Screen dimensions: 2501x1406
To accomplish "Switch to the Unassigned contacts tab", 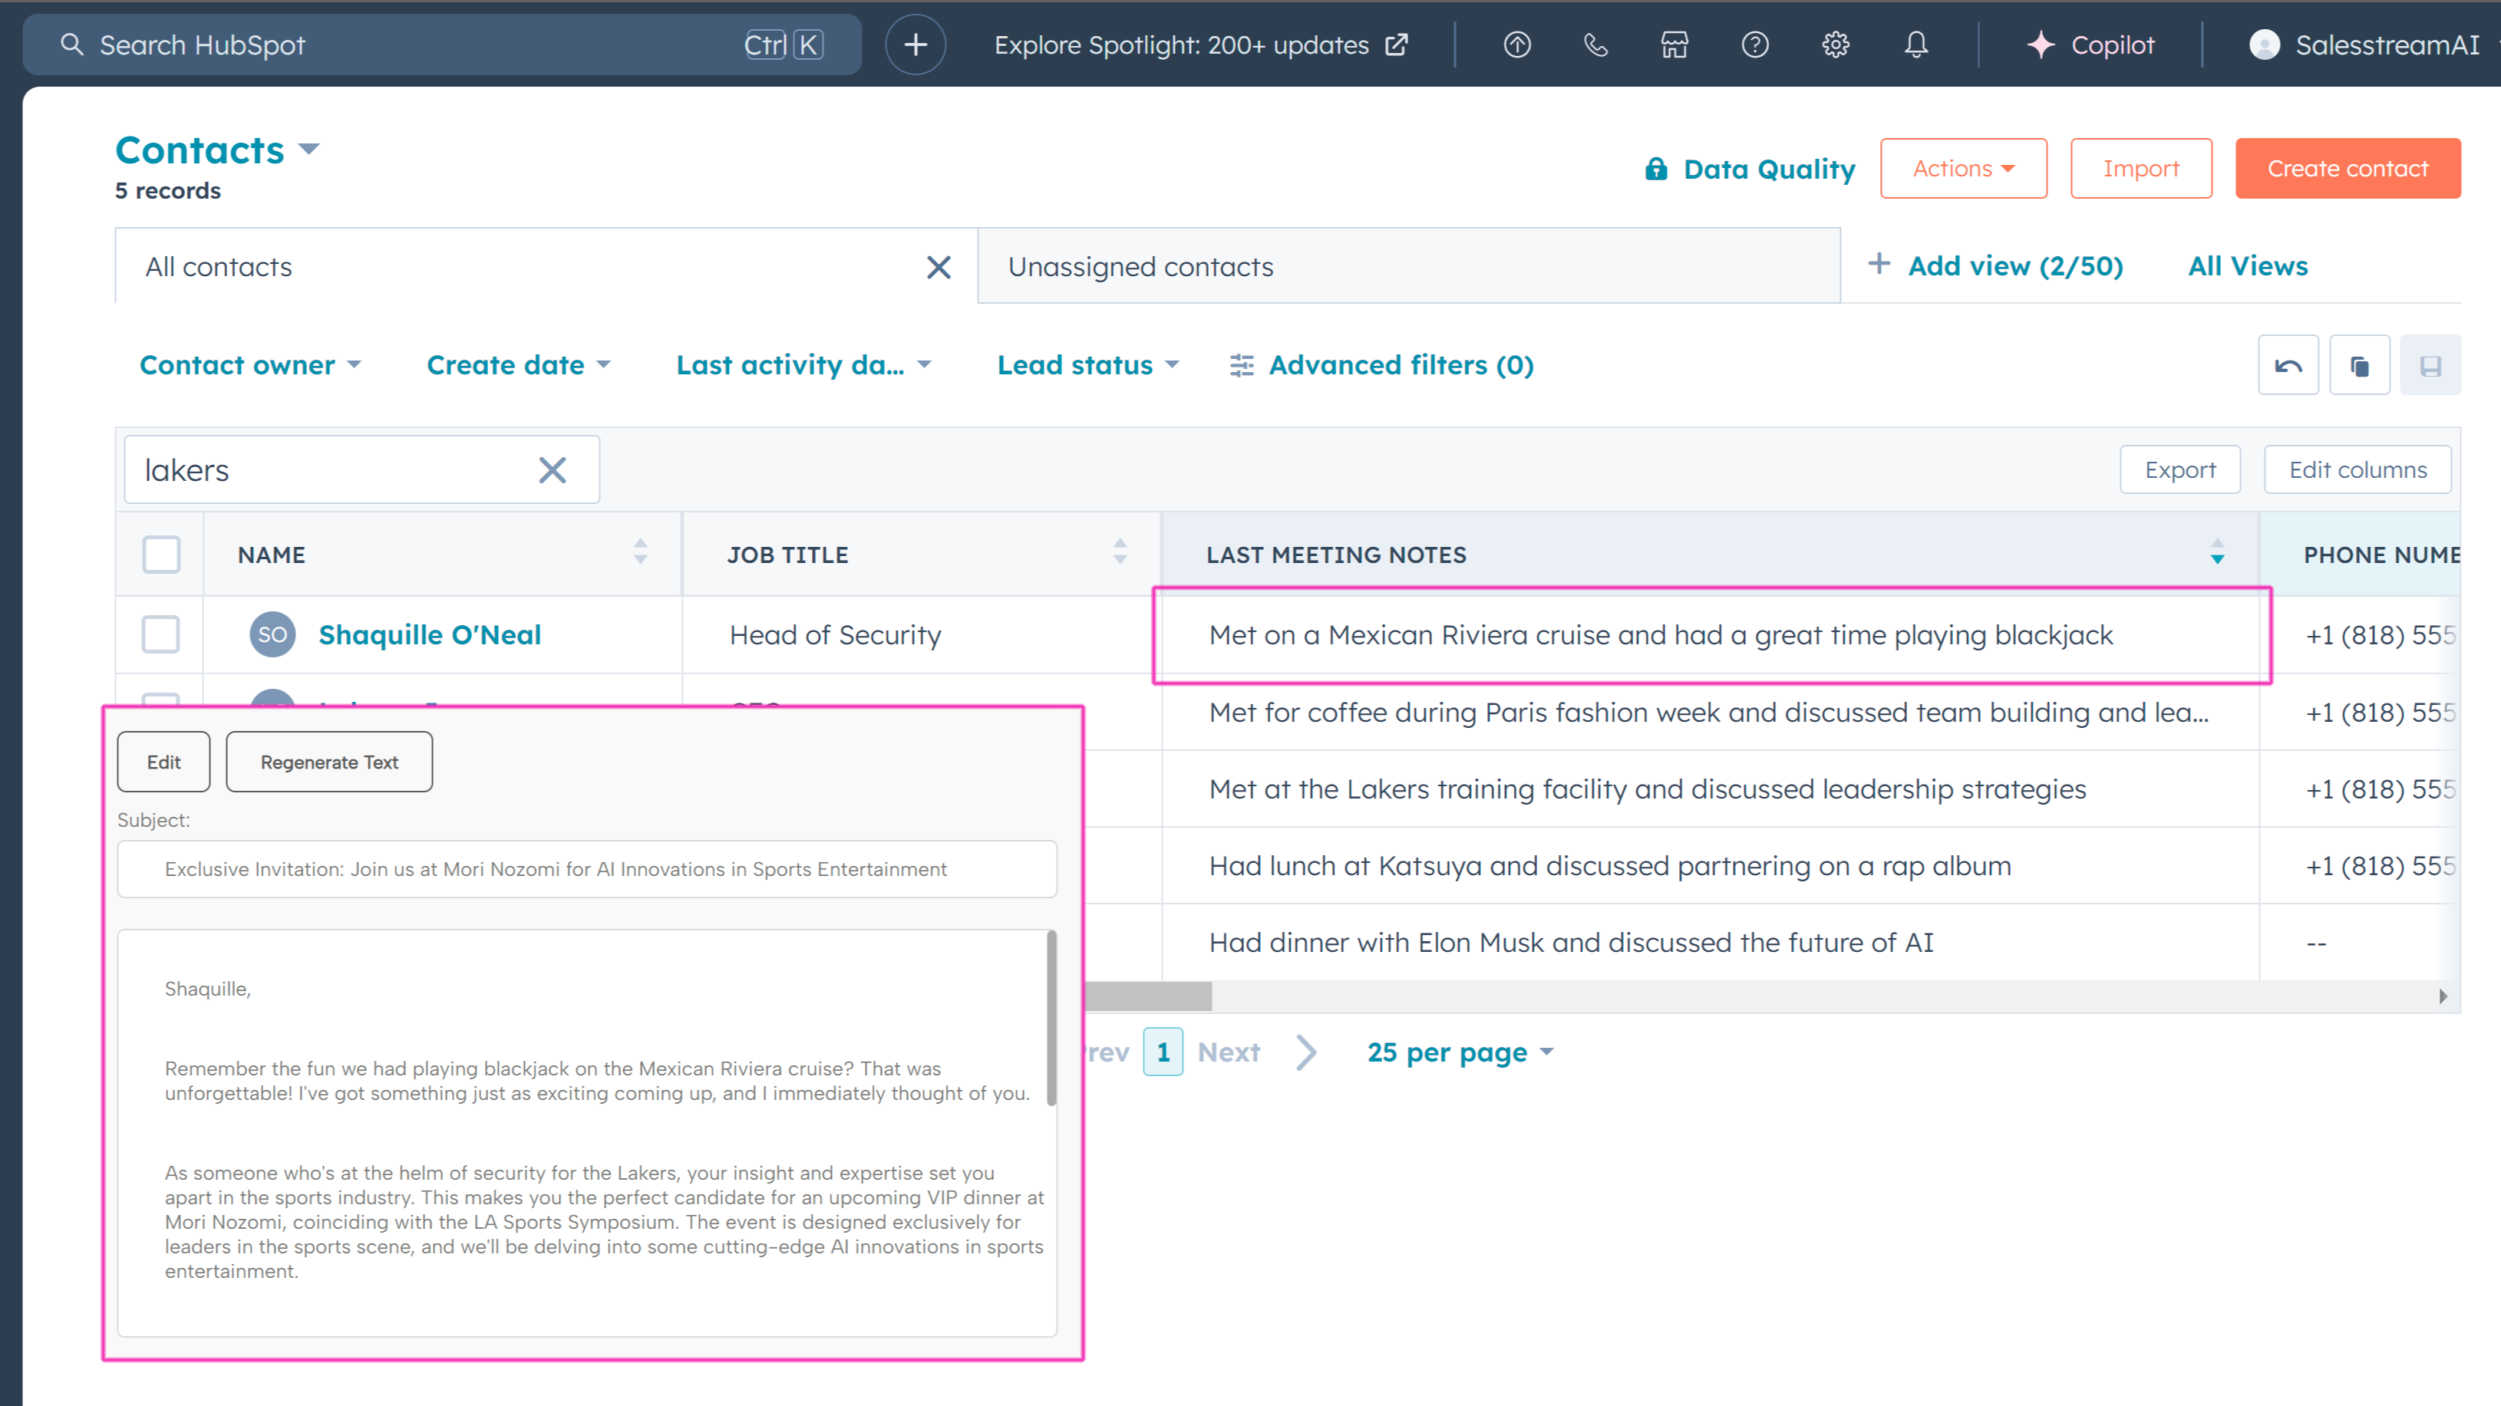I will (1141, 267).
